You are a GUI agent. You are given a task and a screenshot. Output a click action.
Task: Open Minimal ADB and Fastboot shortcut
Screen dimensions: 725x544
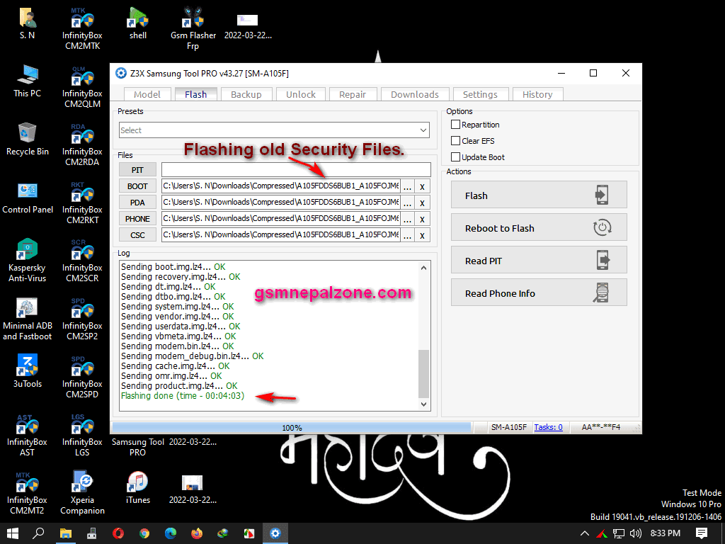tap(28, 319)
